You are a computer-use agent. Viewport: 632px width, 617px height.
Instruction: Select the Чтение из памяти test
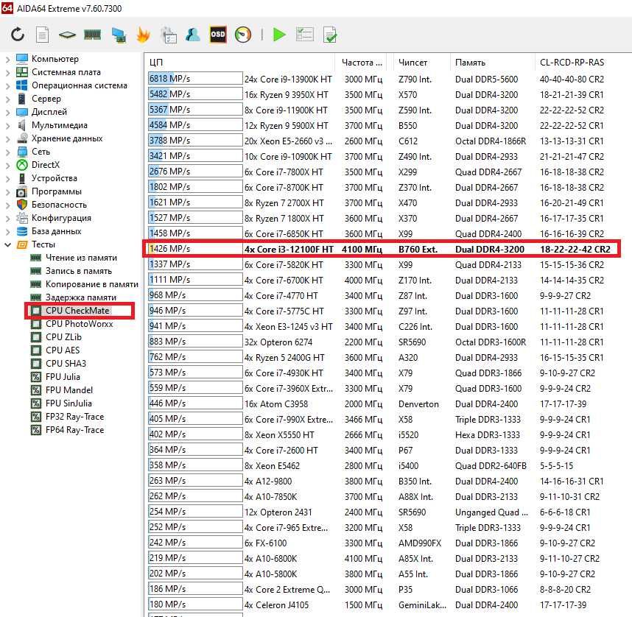(81, 258)
